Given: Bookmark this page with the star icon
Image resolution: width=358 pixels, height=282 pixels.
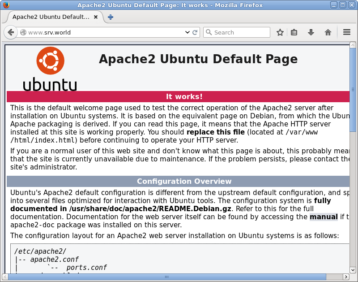Looking at the screenshot, I should tap(280, 32).
